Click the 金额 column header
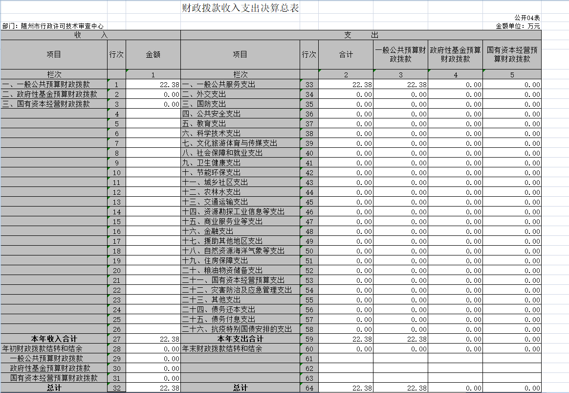The image size is (569, 393). pyautogui.click(x=153, y=55)
